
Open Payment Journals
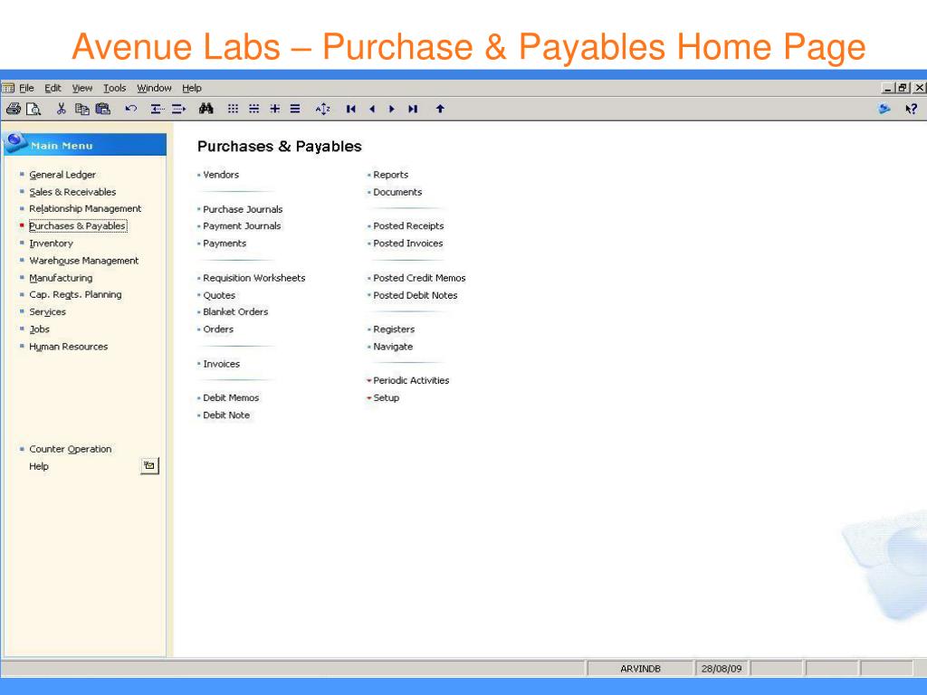(242, 225)
